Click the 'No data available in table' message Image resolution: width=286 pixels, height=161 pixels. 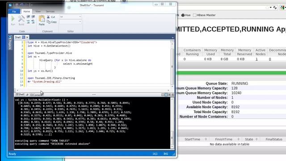229,144
